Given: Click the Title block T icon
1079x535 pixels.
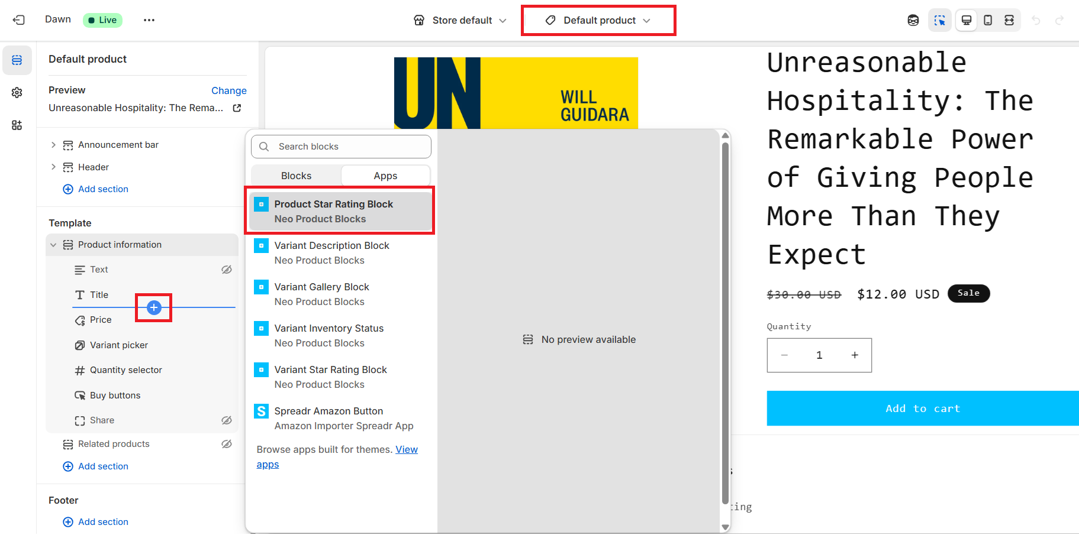Looking at the screenshot, I should pos(80,295).
